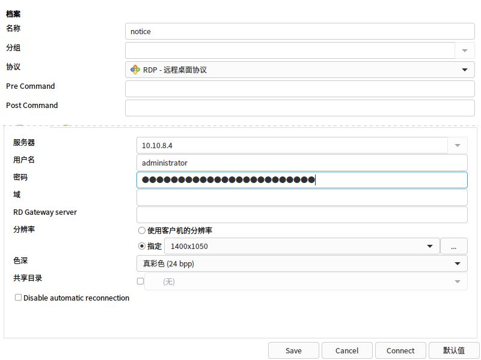
Task: Click the '用户名' username label
Action: tap(24, 160)
